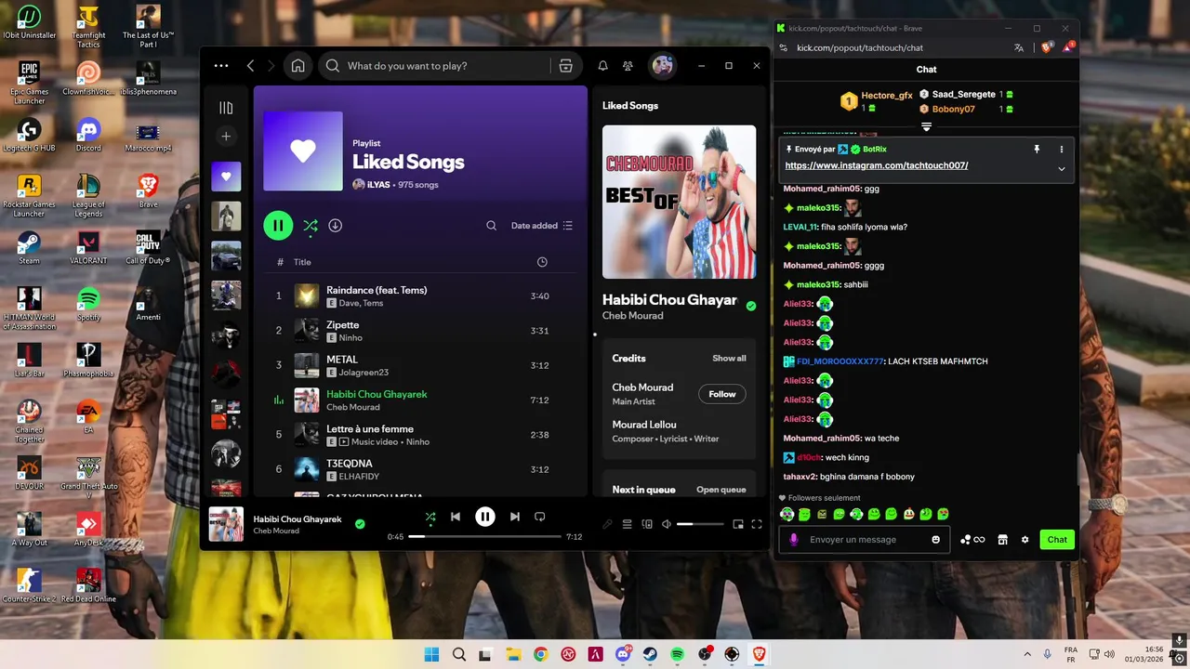Open Windows Start menu

(431, 655)
